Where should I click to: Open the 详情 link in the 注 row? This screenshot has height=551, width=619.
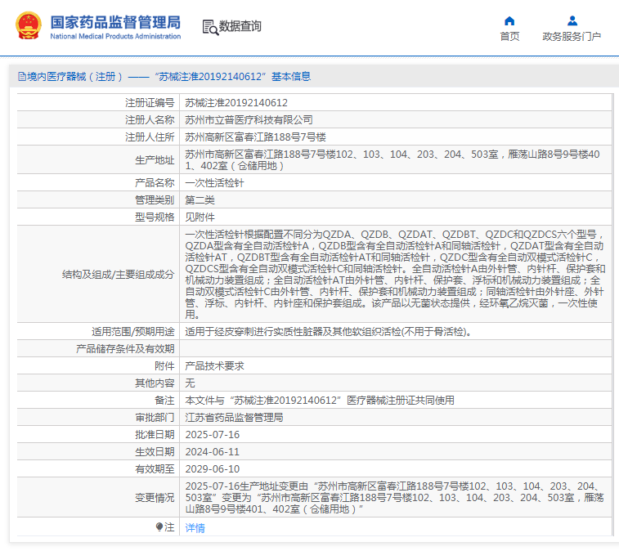195,528
